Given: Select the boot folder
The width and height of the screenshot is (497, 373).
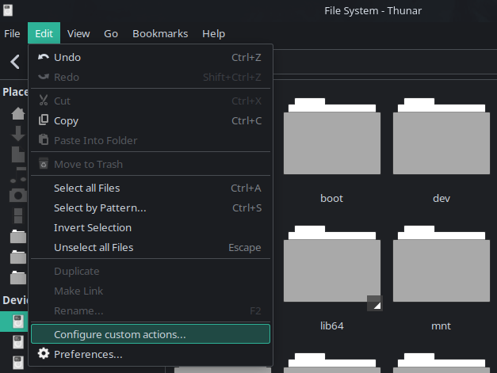Looking at the screenshot, I should [x=332, y=136].
